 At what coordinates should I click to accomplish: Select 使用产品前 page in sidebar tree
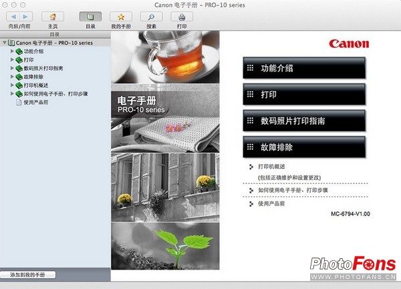click(x=36, y=103)
